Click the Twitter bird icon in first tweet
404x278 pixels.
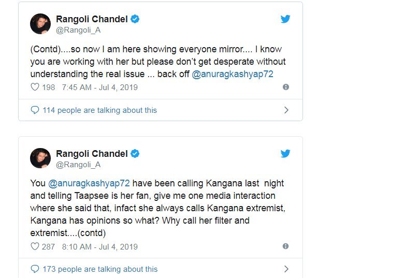pyautogui.click(x=285, y=19)
